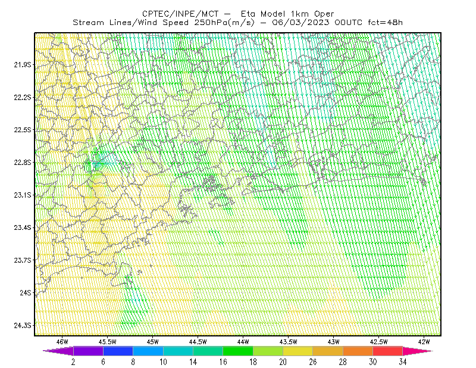The width and height of the screenshot is (476, 368).
Task: Click the light blue 8–10 m/s legend swatch
Action: tap(148, 351)
